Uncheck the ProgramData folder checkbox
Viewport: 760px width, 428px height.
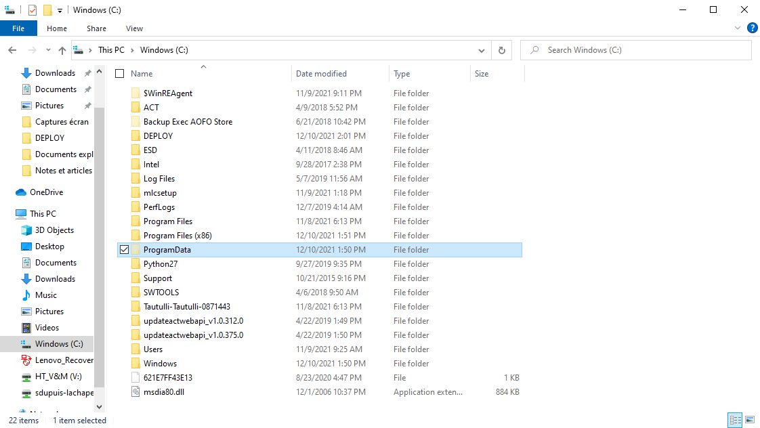124,250
